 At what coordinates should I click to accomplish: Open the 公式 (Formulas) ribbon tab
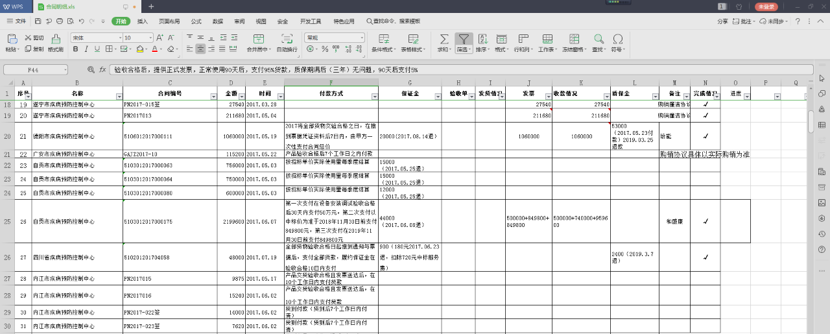click(196, 21)
